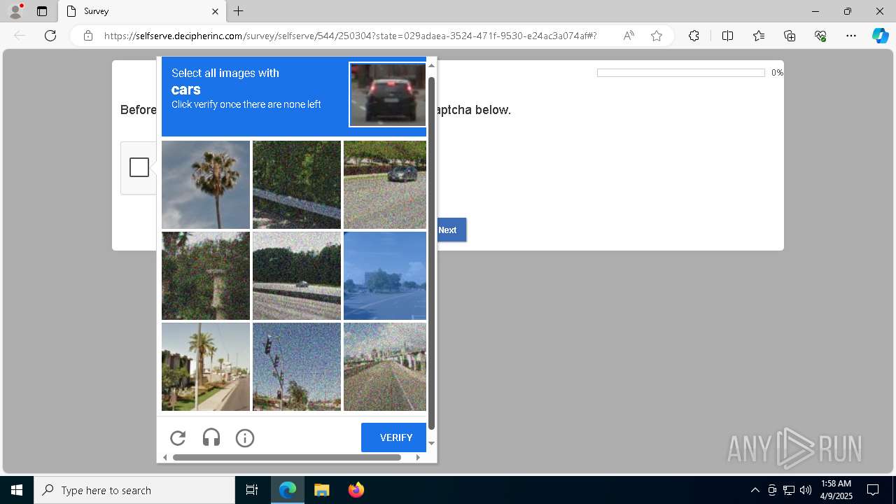This screenshot has width=896, height=504.
Task: Click the captcha scroll-up arrow
Action: tap(432, 65)
